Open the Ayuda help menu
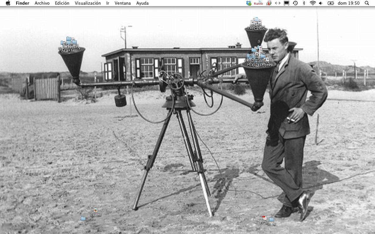This screenshot has height=234, width=375. [142, 3]
